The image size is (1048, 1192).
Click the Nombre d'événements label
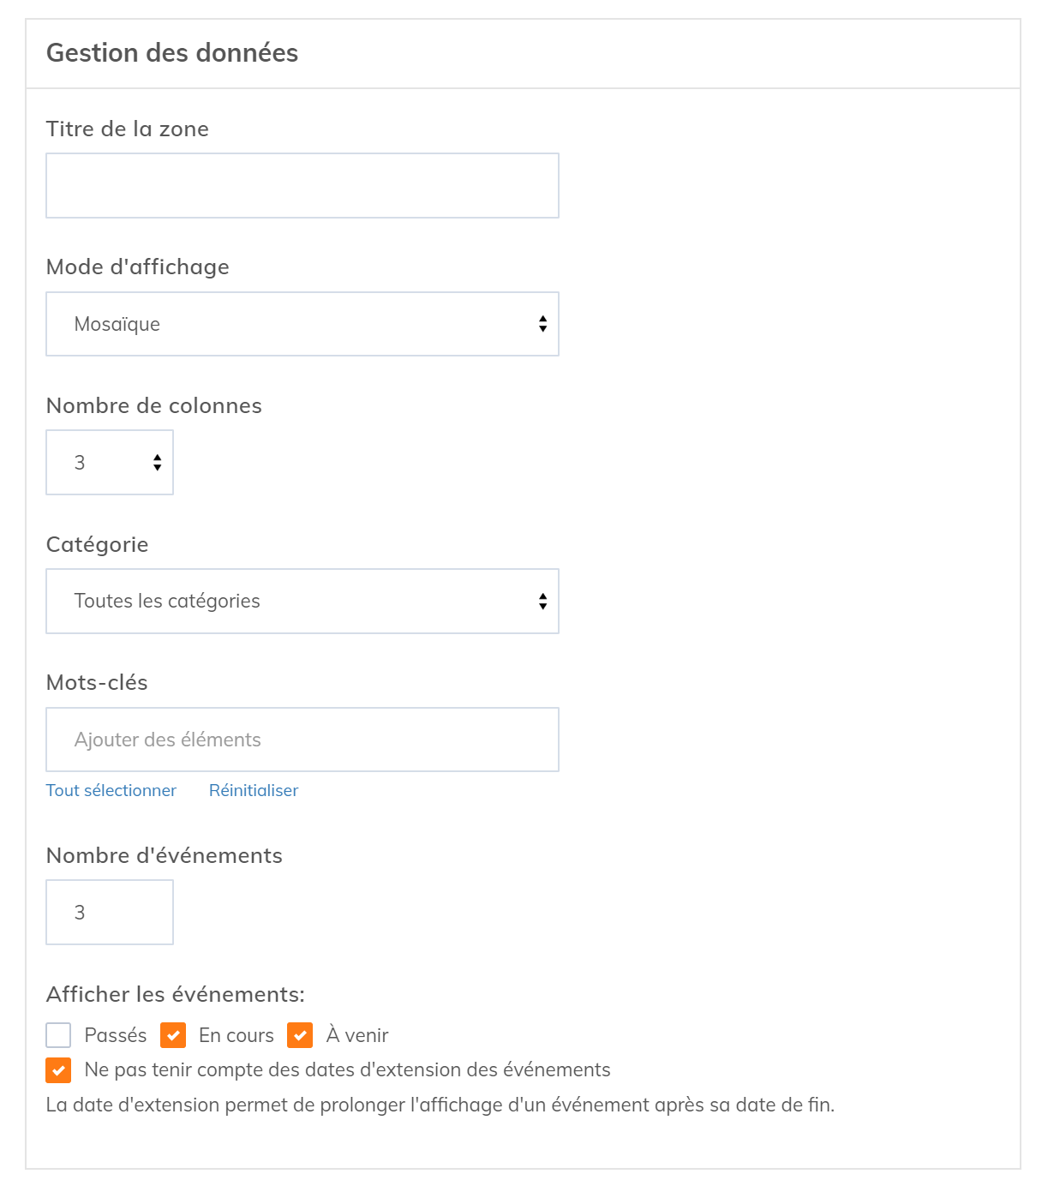[x=165, y=856]
